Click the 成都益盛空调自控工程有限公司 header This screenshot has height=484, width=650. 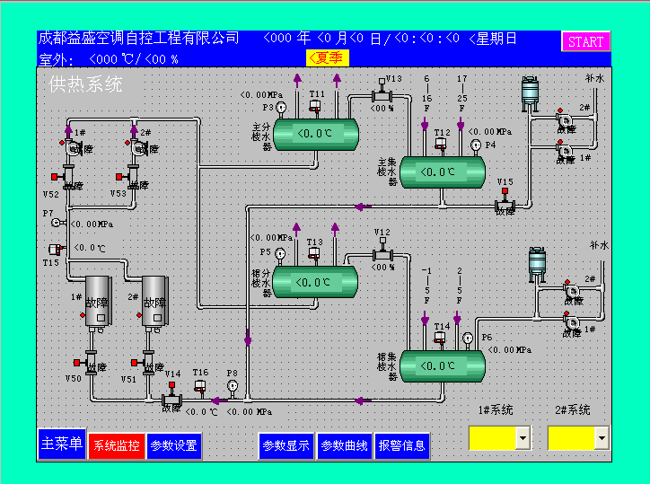139,38
